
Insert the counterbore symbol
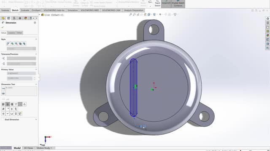[x=12, y=114]
